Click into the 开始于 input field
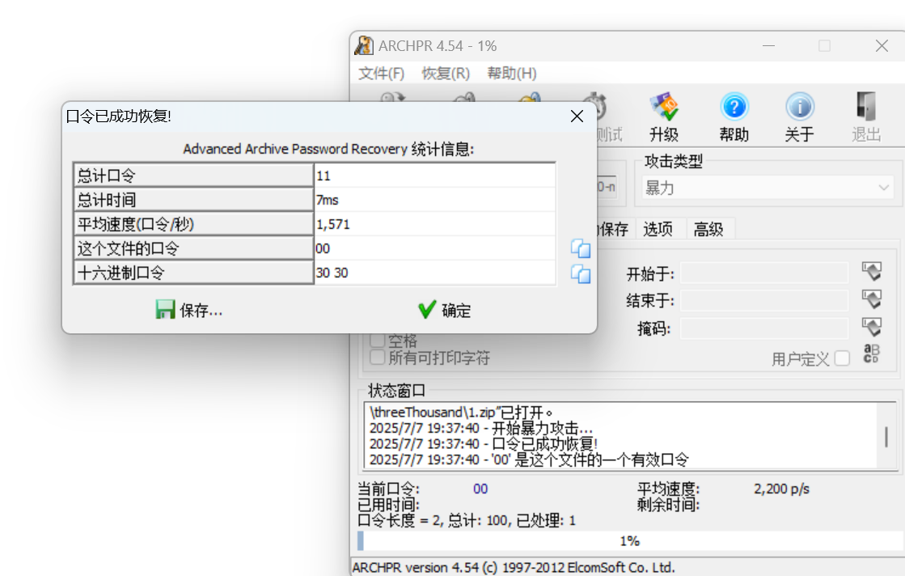The width and height of the screenshot is (905, 576). click(x=764, y=272)
